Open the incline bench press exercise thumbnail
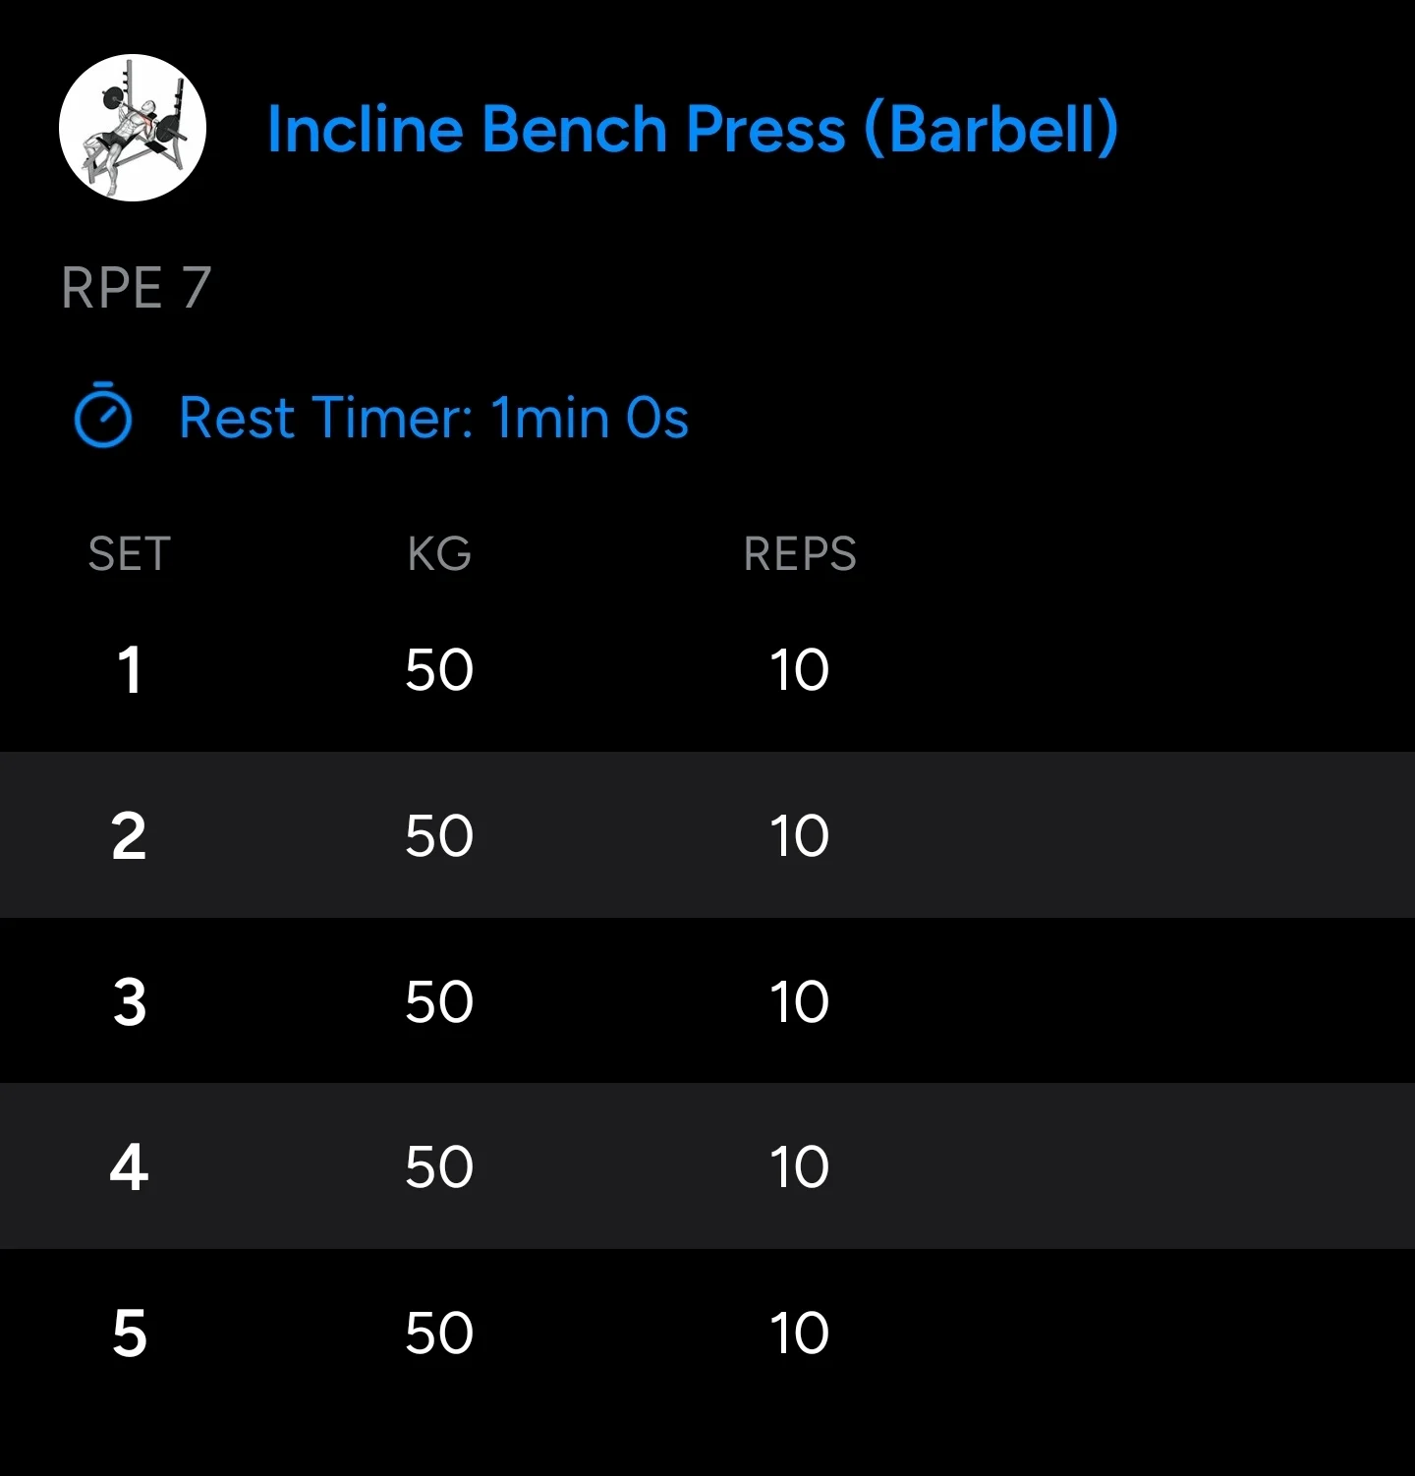The image size is (1415, 1476). [x=133, y=128]
